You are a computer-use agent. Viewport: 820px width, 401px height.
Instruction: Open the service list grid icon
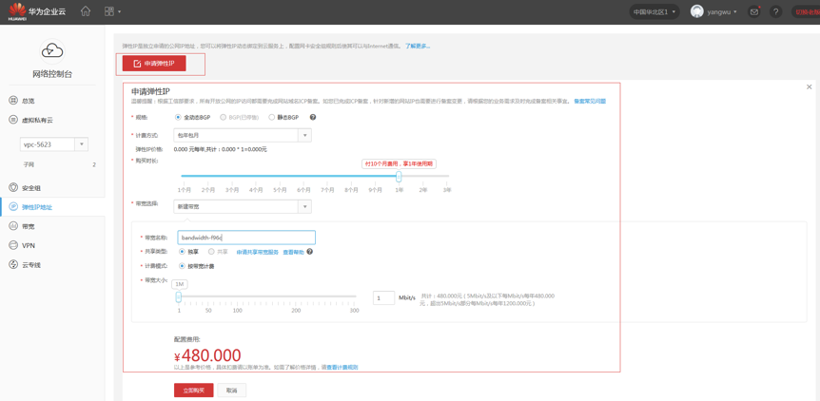[109, 11]
